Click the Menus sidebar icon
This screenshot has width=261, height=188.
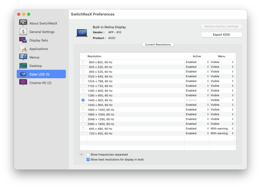(23, 57)
